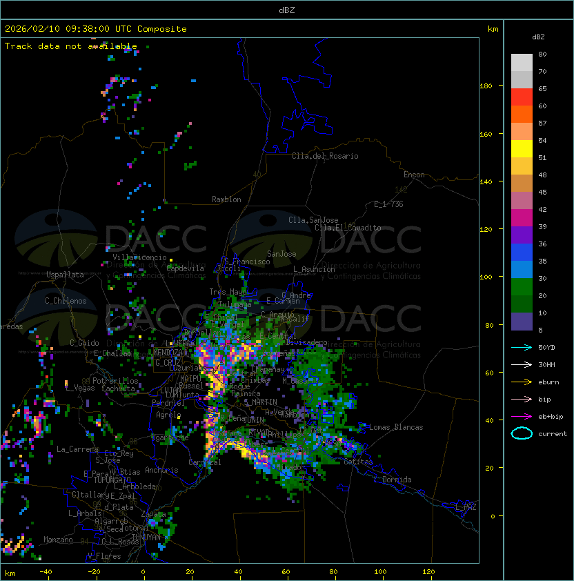Click the 'MENDOZA' city label
The height and width of the screenshot is (581, 574).
[168, 353]
